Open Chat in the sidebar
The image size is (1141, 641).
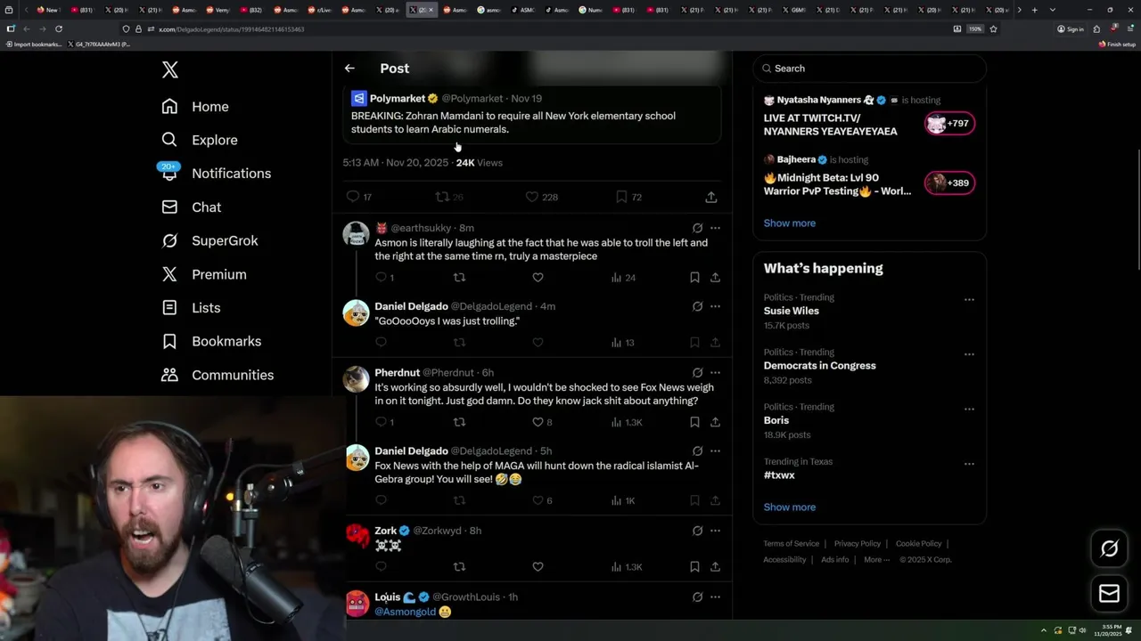click(x=192, y=207)
